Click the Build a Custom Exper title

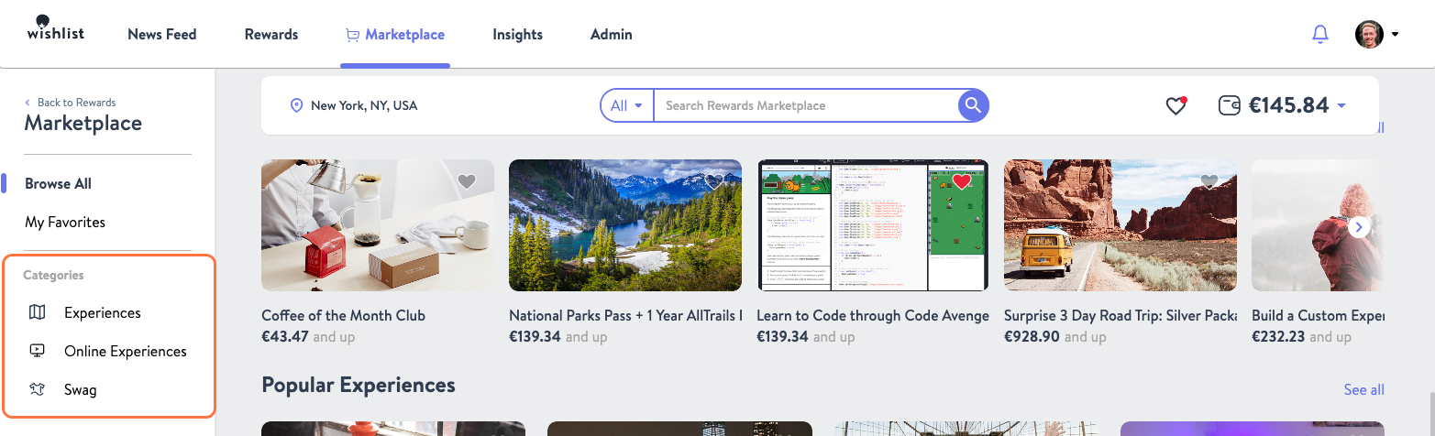pyautogui.click(x=1318, y=315)
